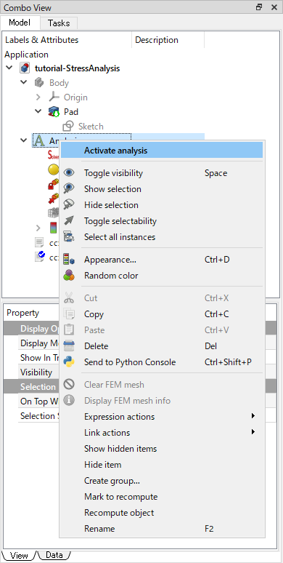Image resolution: width=283 pixels, height=563 pixels.
Task: Click results gradient pipeline icon
Action: [x=53, y=228]
